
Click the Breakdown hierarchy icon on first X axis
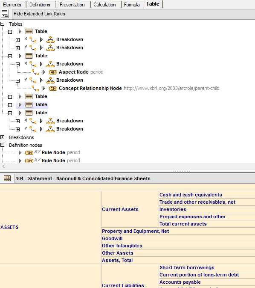[50, 39]
